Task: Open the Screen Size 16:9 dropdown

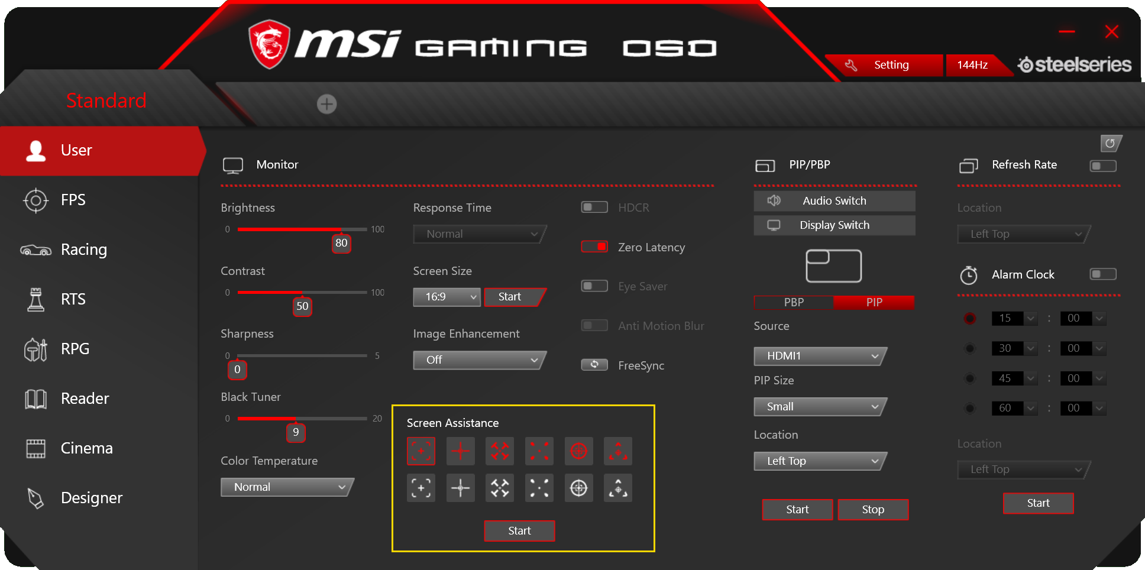Action: [x=447, y=297]
